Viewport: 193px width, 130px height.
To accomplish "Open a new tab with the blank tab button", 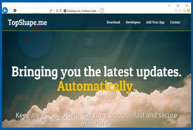I will (x=102, y=11).
